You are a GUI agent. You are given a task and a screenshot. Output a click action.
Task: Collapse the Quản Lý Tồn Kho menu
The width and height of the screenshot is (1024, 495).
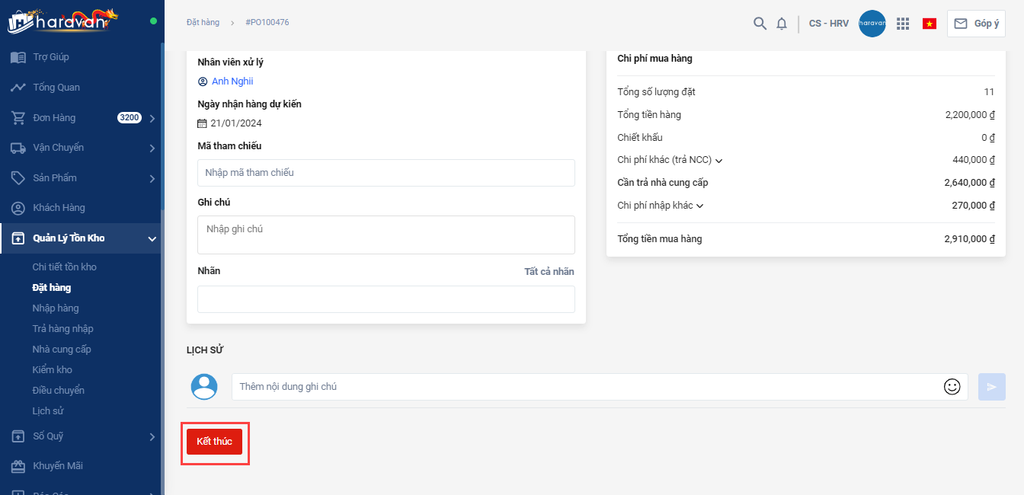click(152, 239)
